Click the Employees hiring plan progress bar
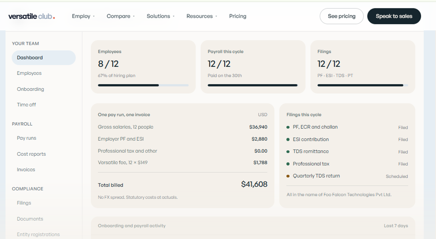 (143, 85)
